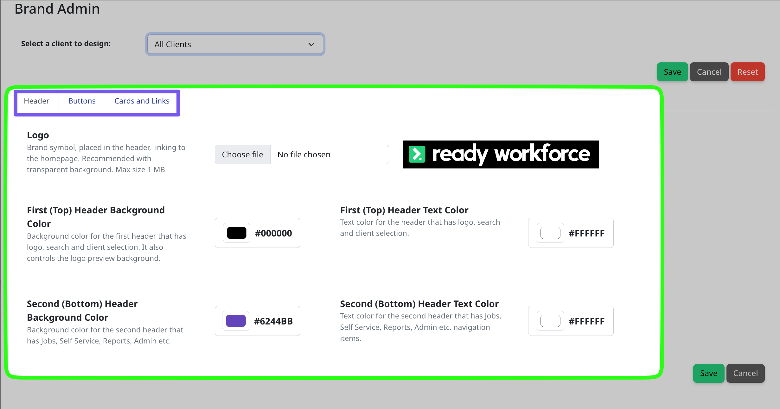Click the top green Save button

coord(672,72)
